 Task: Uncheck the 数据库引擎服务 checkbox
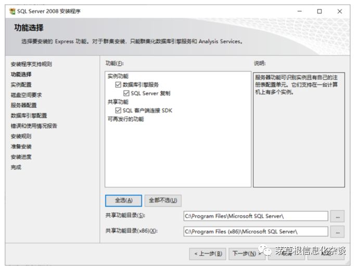tap(118, 85)
